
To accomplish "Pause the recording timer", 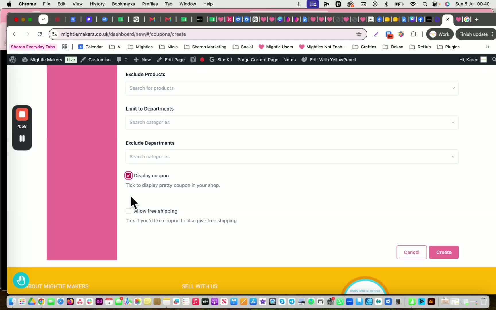I will click(22, 138).
